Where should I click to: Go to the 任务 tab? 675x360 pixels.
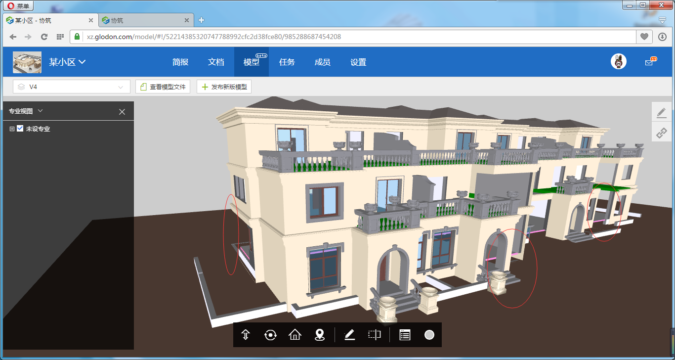point(287,62)
